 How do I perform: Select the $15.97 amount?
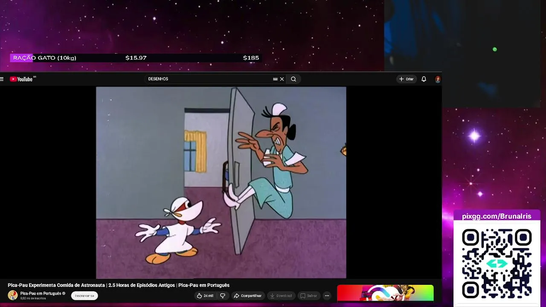tap(136, 58)
